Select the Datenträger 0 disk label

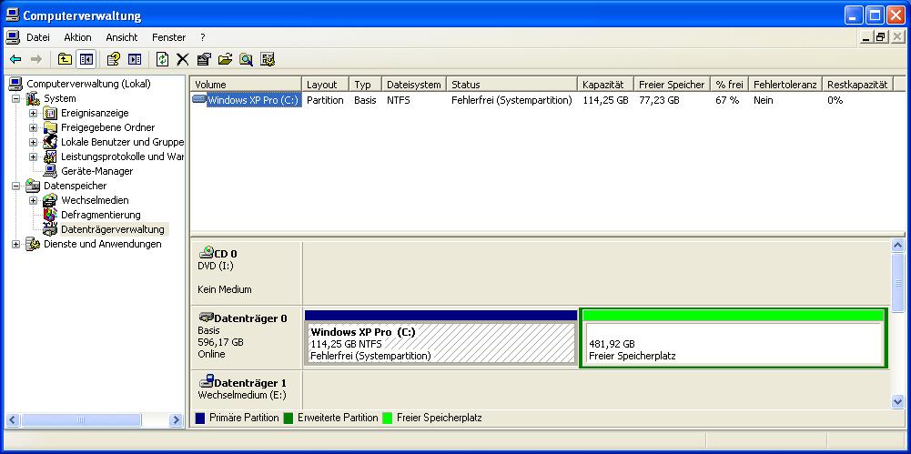point(246,337)
